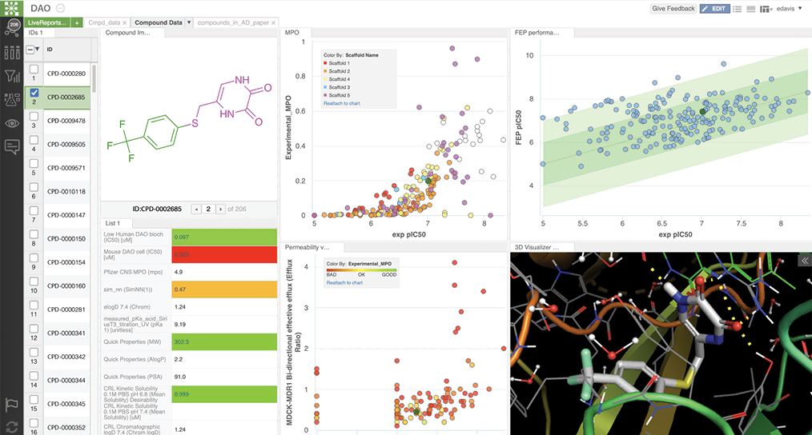The width and height of the screenshot is (812, 435).
Task: Click the eye visibility icon in sidebar
Action: (13, 123)
